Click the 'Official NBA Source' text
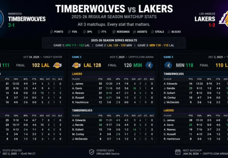This screenshot has height=158, width=228. 108,154
